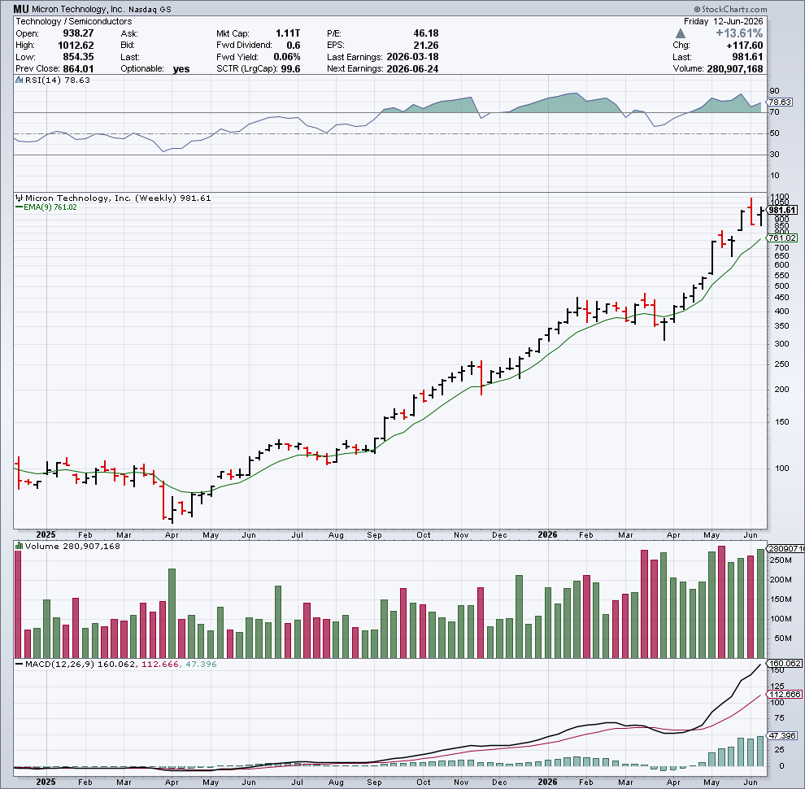Click the MACD histogram tag 47.396

click(782, 736)
